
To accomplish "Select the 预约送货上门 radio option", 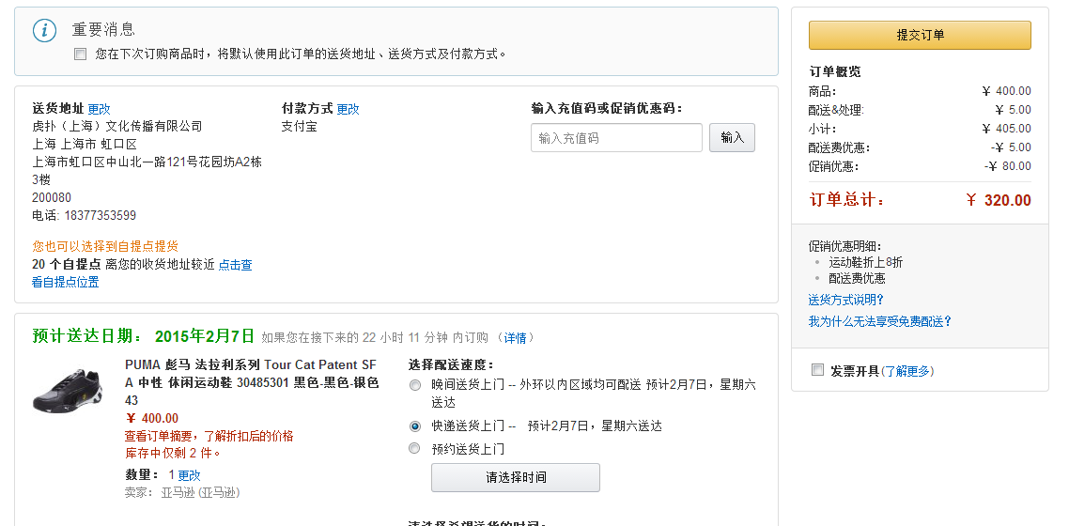I will coord(414,449).
